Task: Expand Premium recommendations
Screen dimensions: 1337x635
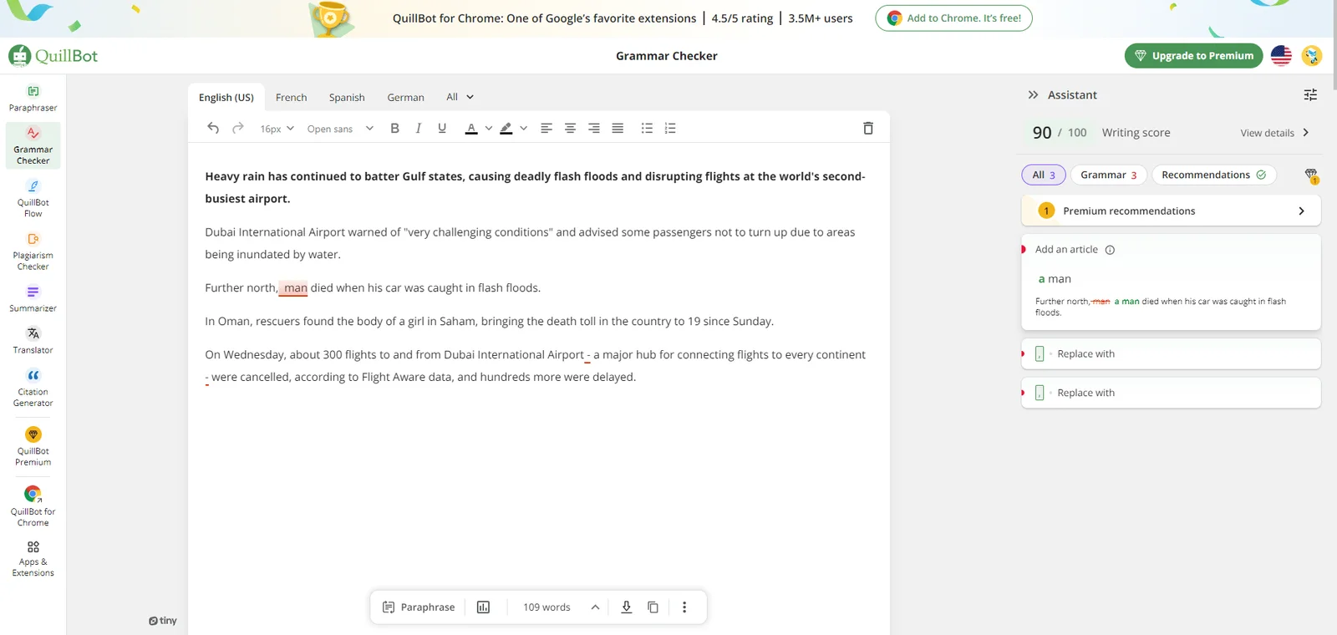Action: tap(1171, 211)
